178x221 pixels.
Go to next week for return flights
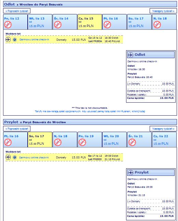163,129
